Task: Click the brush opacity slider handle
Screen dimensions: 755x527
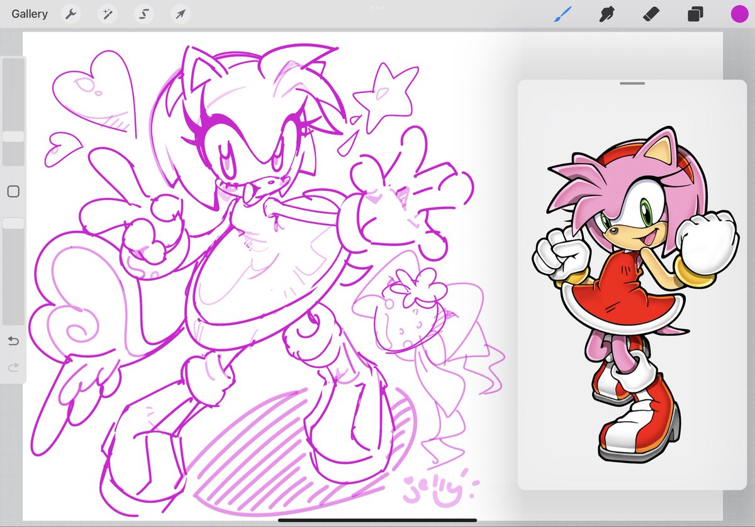Action: click(13, 223)
